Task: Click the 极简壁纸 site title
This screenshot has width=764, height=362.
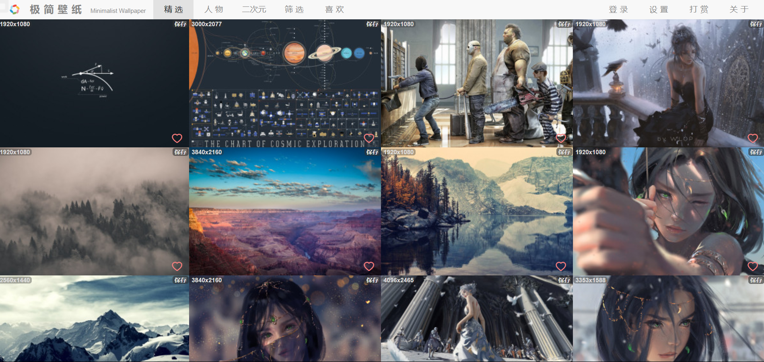Action: click(x=56, y=9)
